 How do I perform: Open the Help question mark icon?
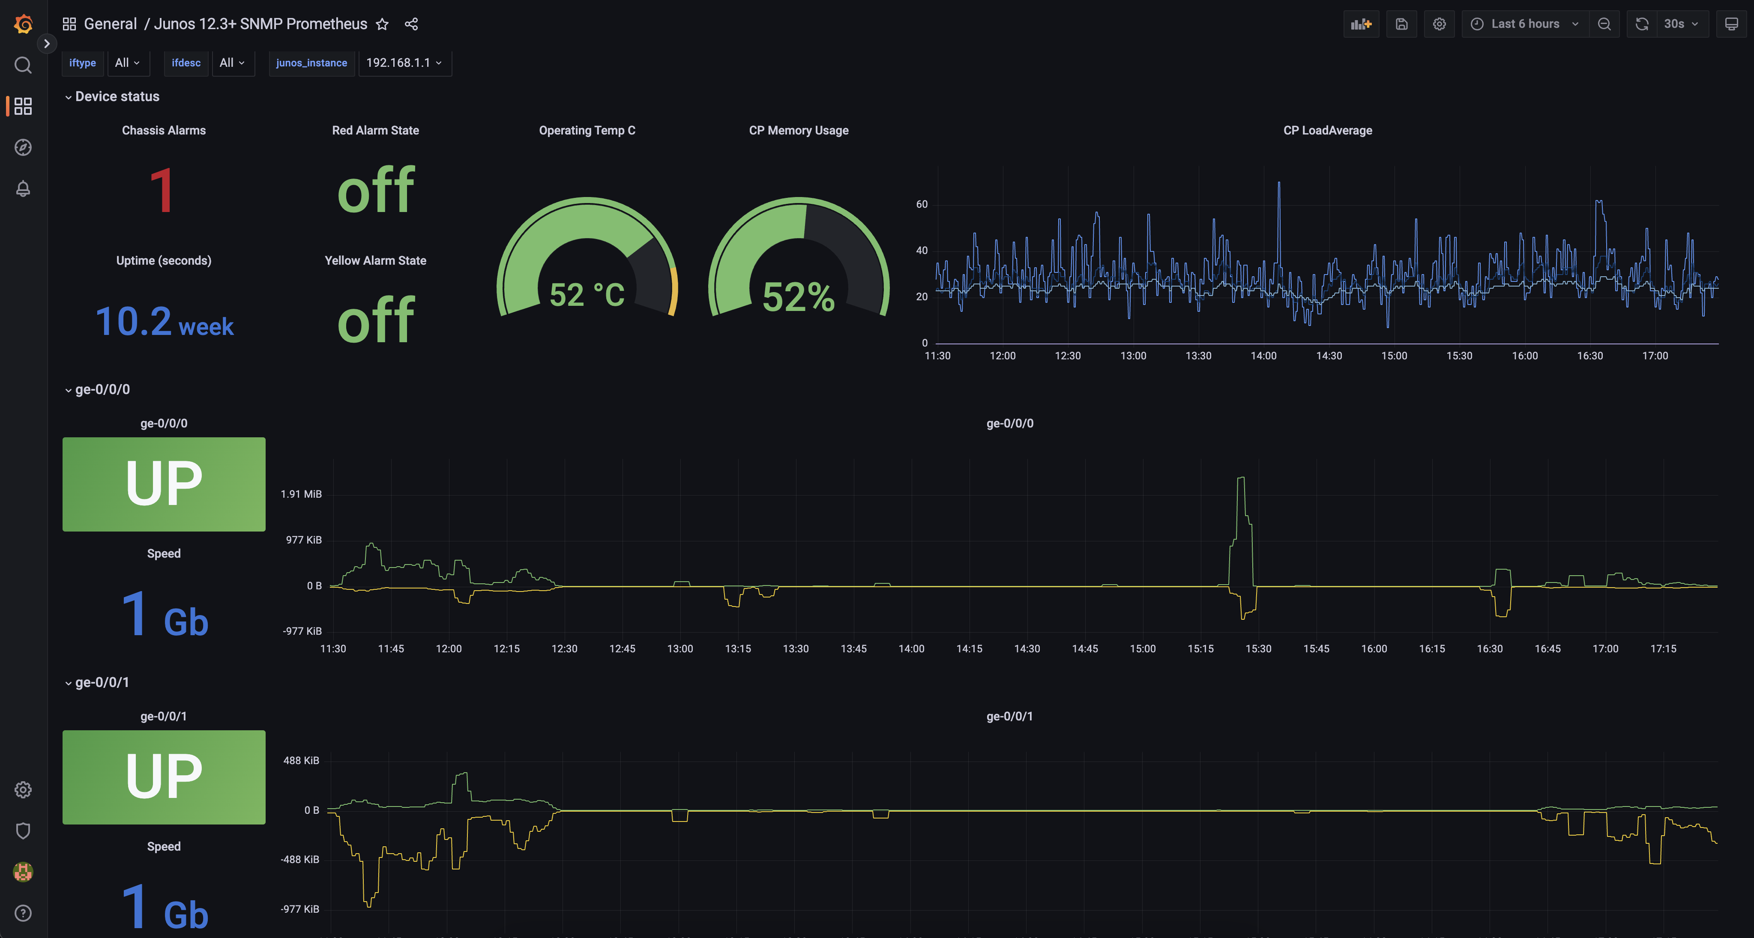pyautogui.click(x=23, y=913)
